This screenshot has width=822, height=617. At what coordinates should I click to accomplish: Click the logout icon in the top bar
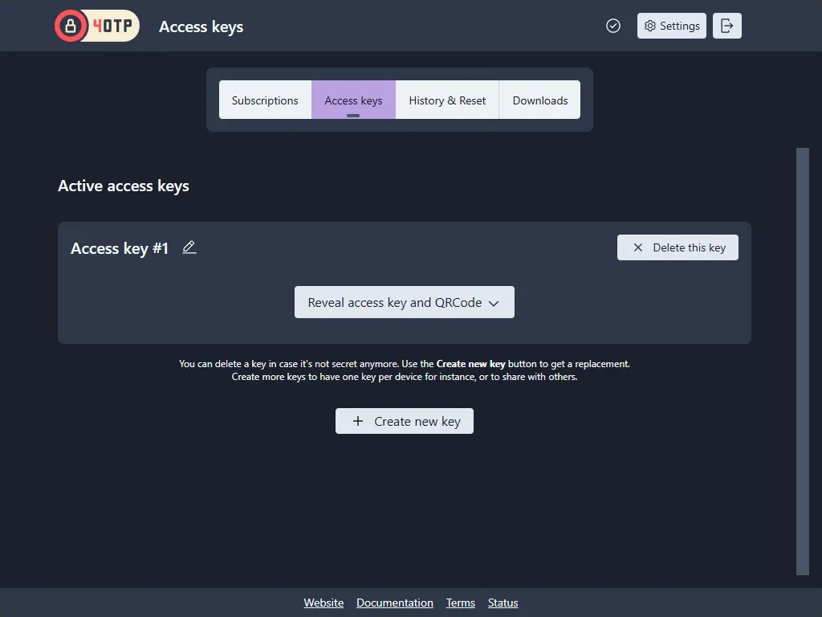(726, 26)
